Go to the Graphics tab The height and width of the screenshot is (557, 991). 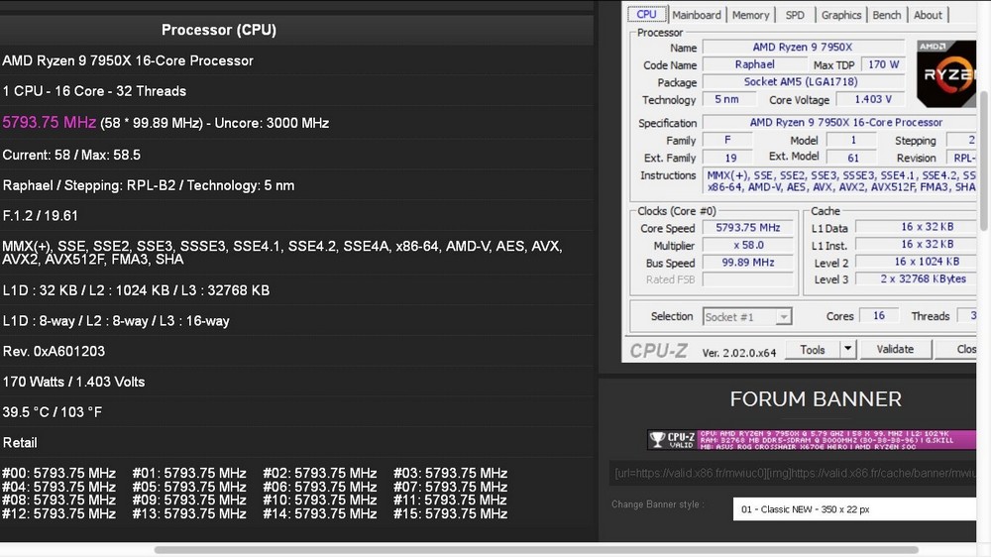[840, 15]
